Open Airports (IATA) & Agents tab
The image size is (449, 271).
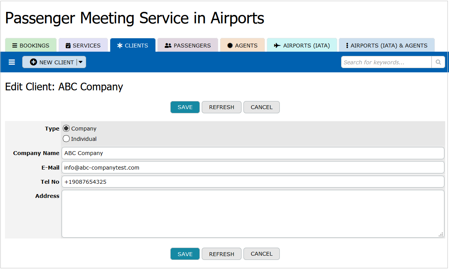pos(386,46)
